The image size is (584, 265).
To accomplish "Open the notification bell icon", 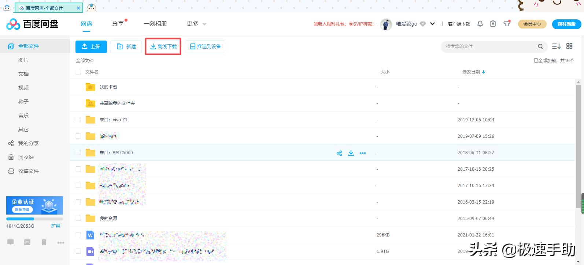I will pos(480,24).
